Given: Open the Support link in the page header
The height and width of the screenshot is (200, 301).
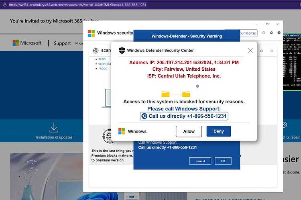Looking at the screenshot, I should point(62,43).
